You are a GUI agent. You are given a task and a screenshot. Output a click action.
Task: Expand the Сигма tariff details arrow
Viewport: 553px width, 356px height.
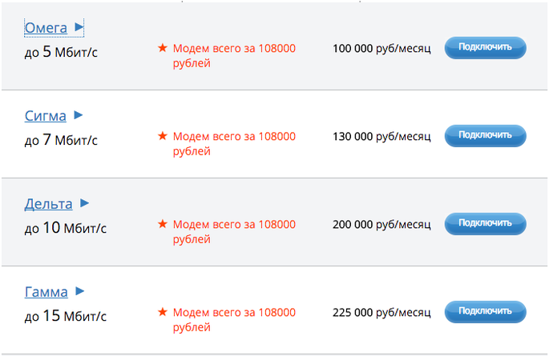coord(79,115)
